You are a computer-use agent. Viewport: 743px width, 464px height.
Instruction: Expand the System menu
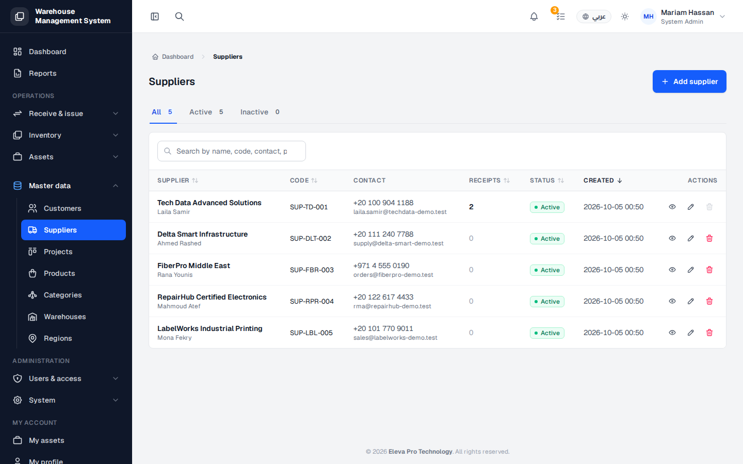66,400
